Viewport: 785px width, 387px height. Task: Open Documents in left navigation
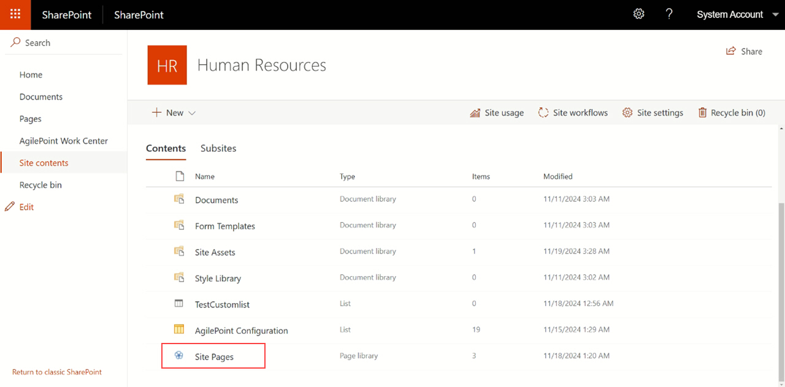[41, 97]
